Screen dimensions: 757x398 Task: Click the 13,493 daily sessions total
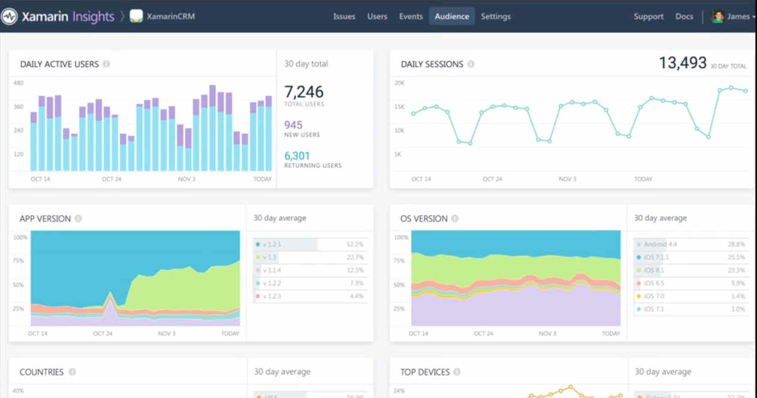683,62
